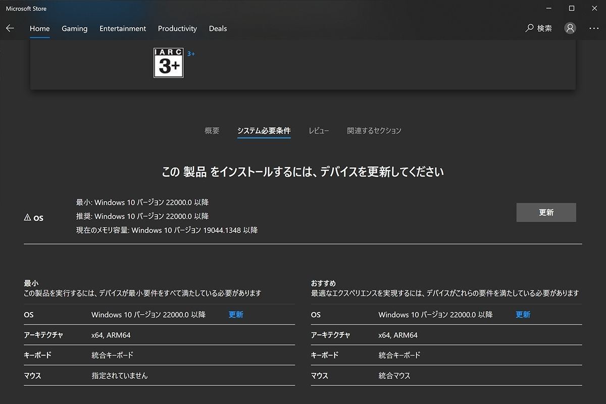Screen dimensions: 606x404
Task: Switch to the レビュー tab
Action: 319,131
